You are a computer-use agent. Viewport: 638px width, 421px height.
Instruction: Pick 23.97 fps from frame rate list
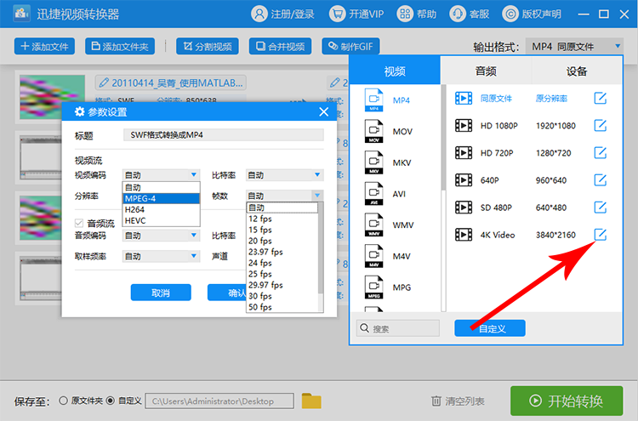click(x=282, y=252)
